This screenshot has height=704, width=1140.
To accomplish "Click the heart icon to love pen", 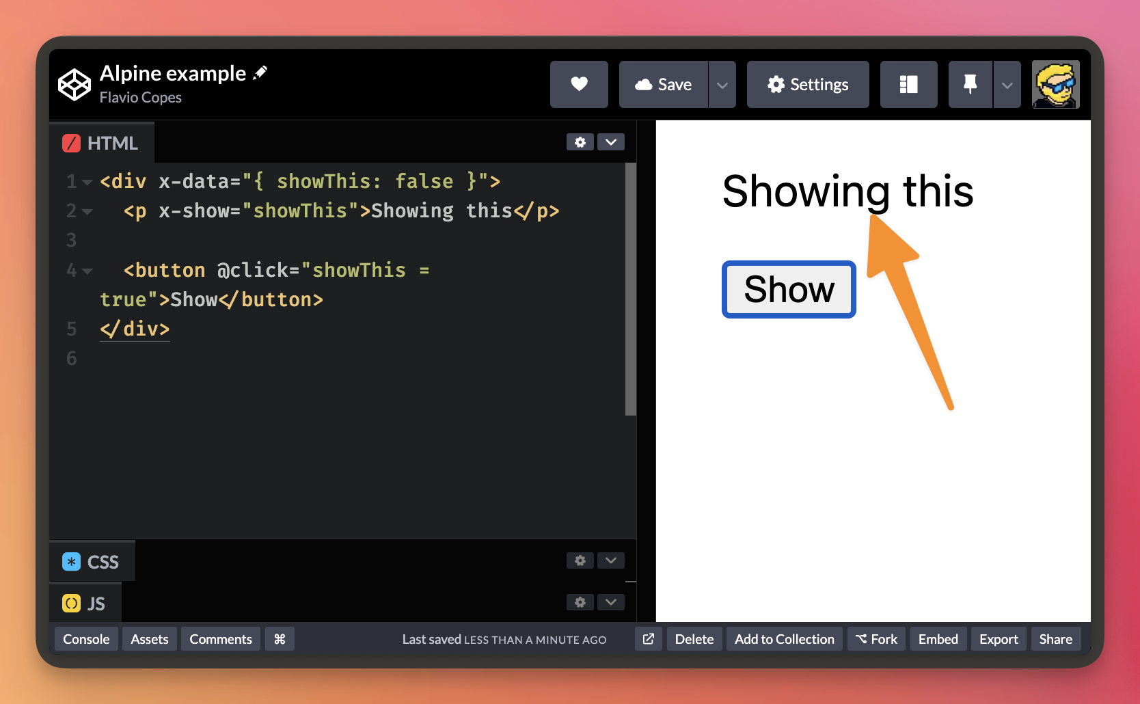I will [x=579, y=84].
